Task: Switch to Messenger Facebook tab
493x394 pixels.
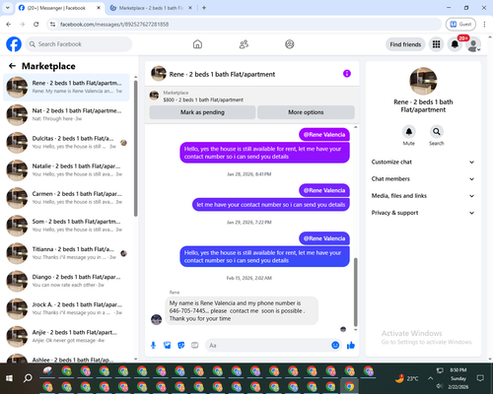Action: point(56,8)
